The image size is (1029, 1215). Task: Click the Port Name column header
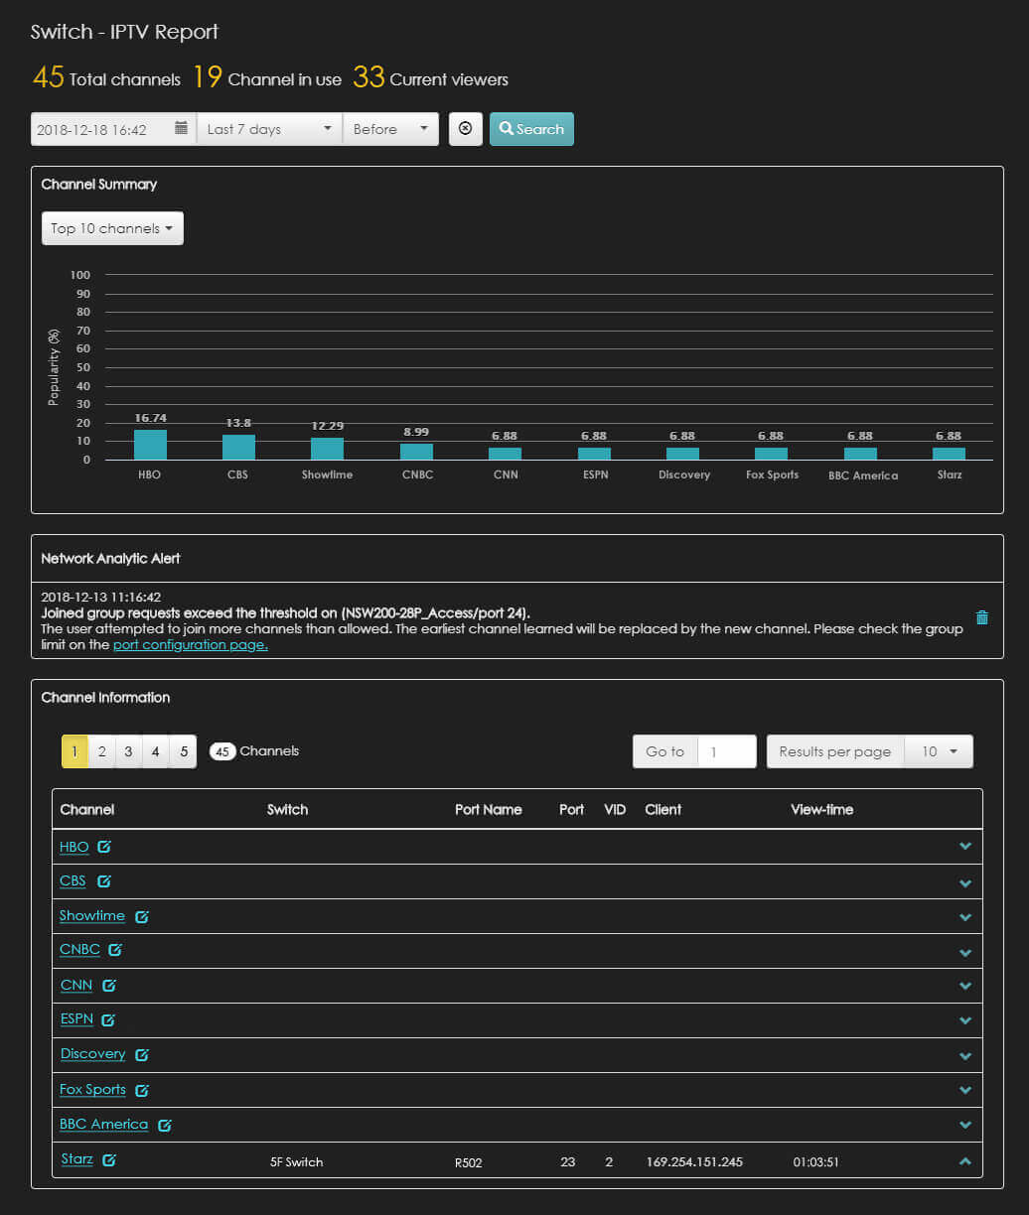489,809
